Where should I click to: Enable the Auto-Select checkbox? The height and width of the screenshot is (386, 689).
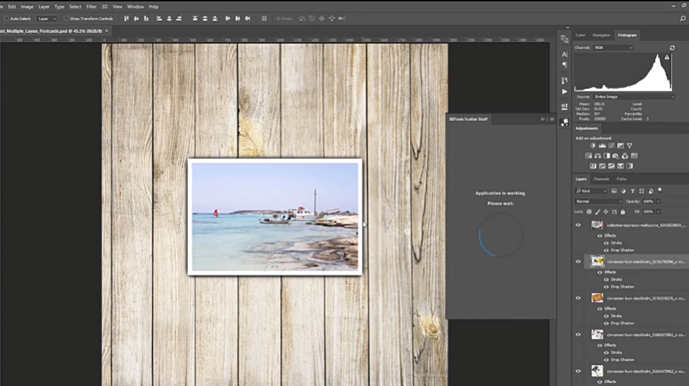click(x=7, y=18)
